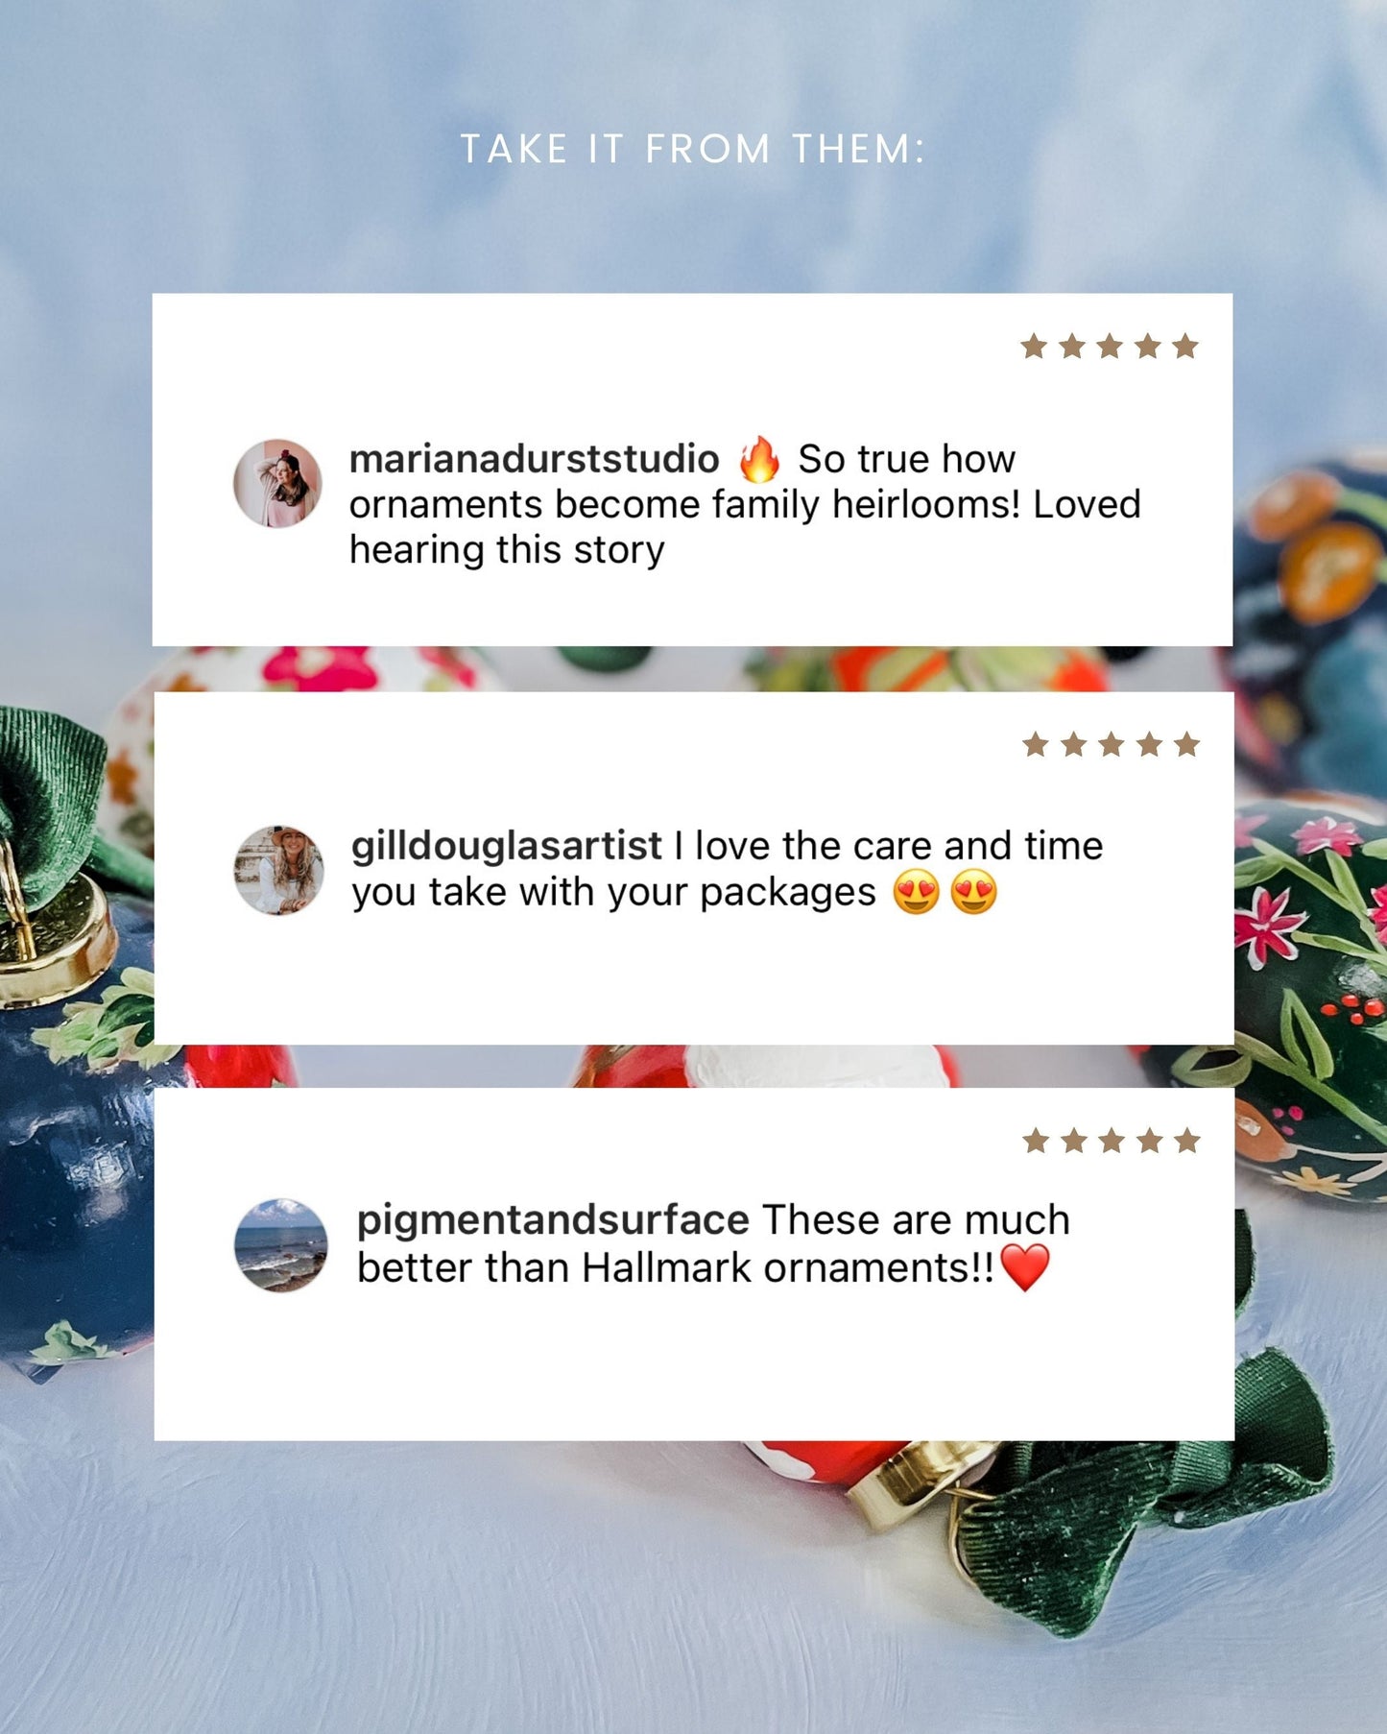Click the 'Hallmark ornaments' review text
This screenshot has height=1734, width=1387.
coord(776,1267)
